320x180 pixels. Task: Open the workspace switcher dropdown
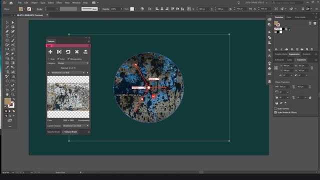coord(256,2)
